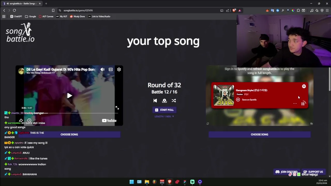Viewport: 331px width, 186px height.
Task: Open the AUT Canvas bookmark
Action: pyautogui.click(x=46, y=16)
